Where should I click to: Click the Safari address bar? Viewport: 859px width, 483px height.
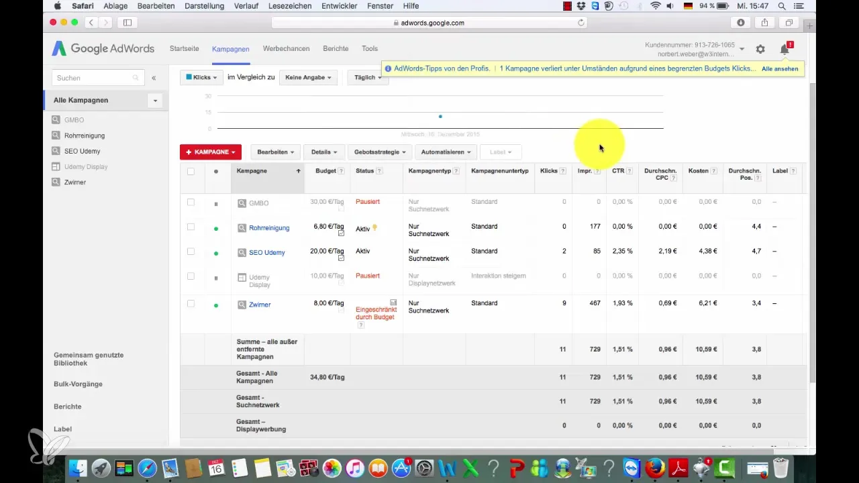pyautogui.click(x=429, y=22)
